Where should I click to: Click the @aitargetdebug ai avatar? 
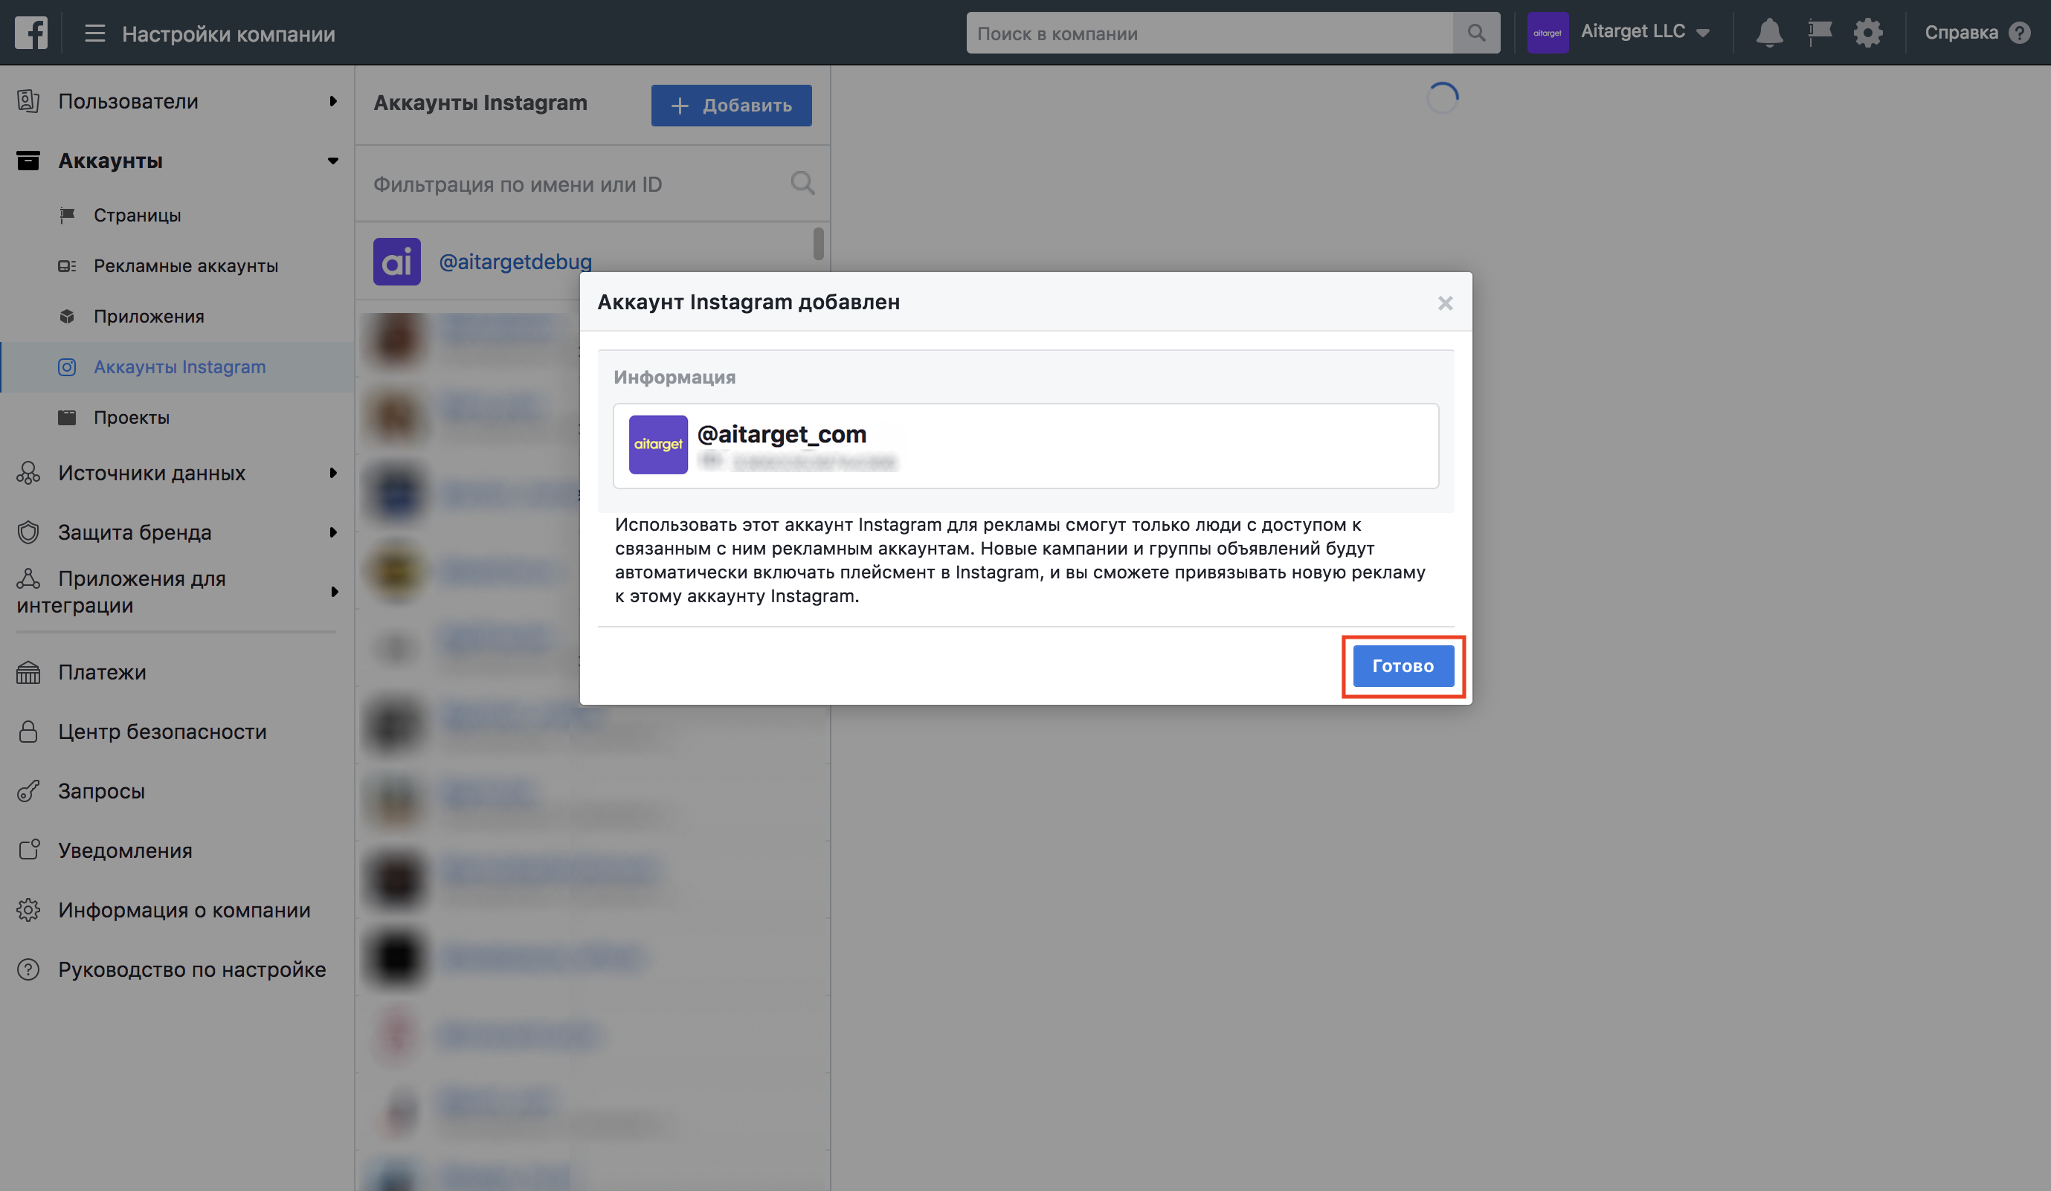[x=396, y=262]
